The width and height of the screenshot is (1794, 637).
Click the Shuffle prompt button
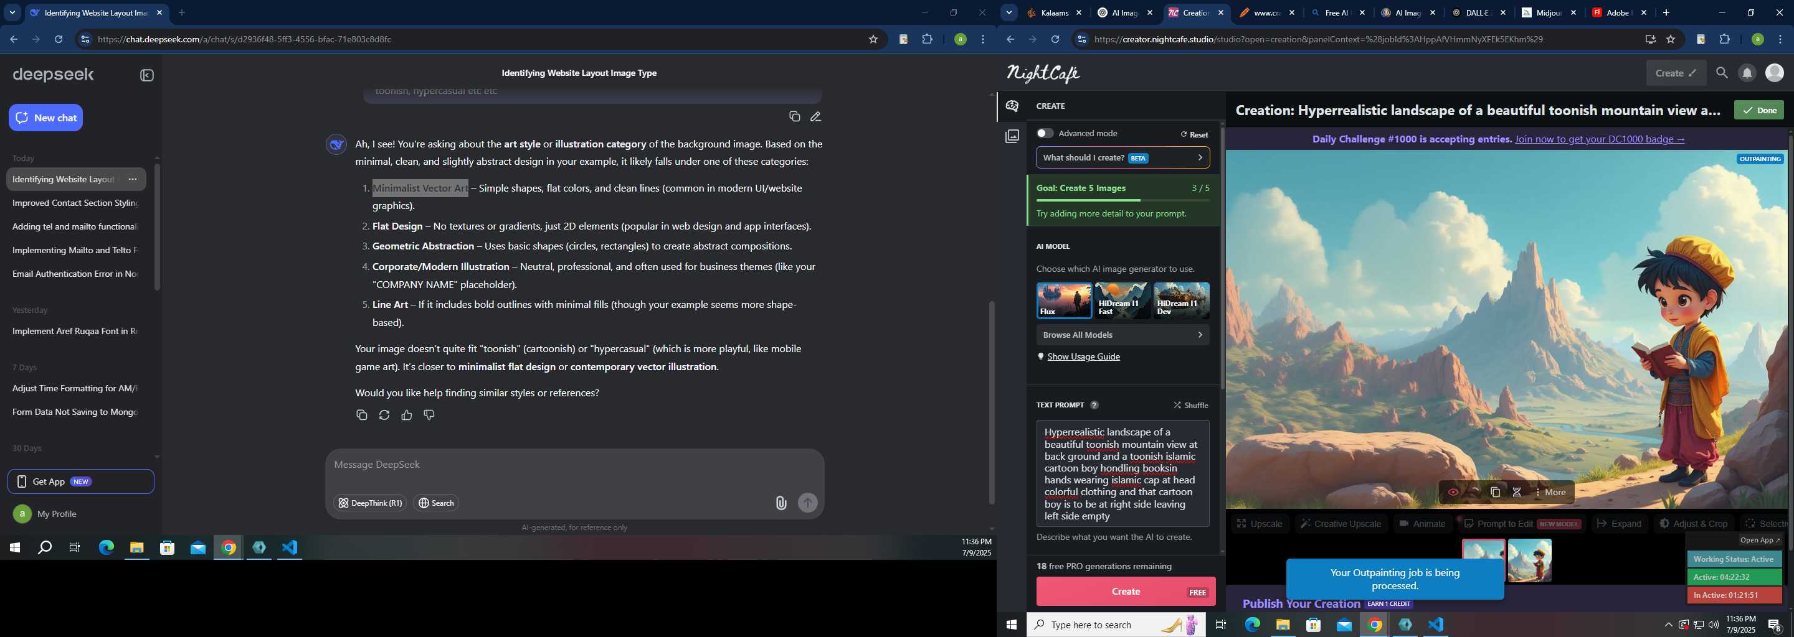pos(1191,406)
